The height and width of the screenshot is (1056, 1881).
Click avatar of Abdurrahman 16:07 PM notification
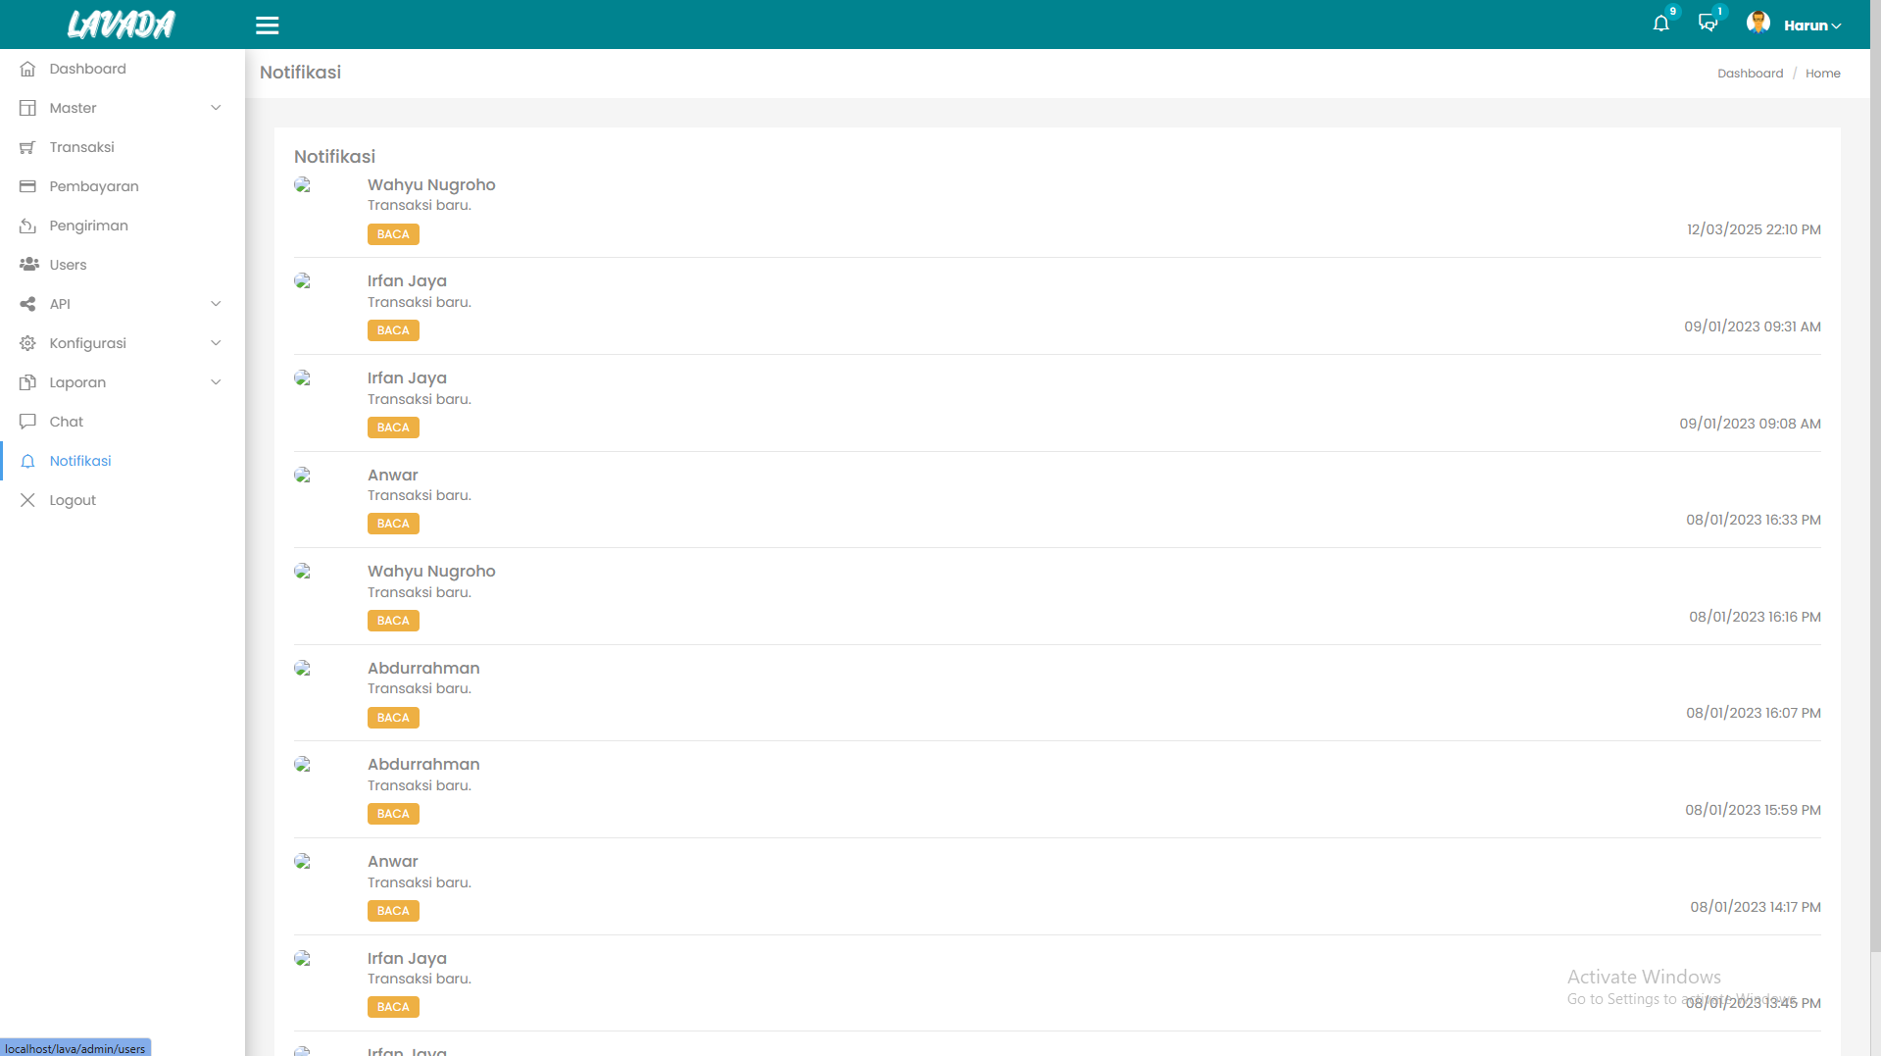point(303,669)
